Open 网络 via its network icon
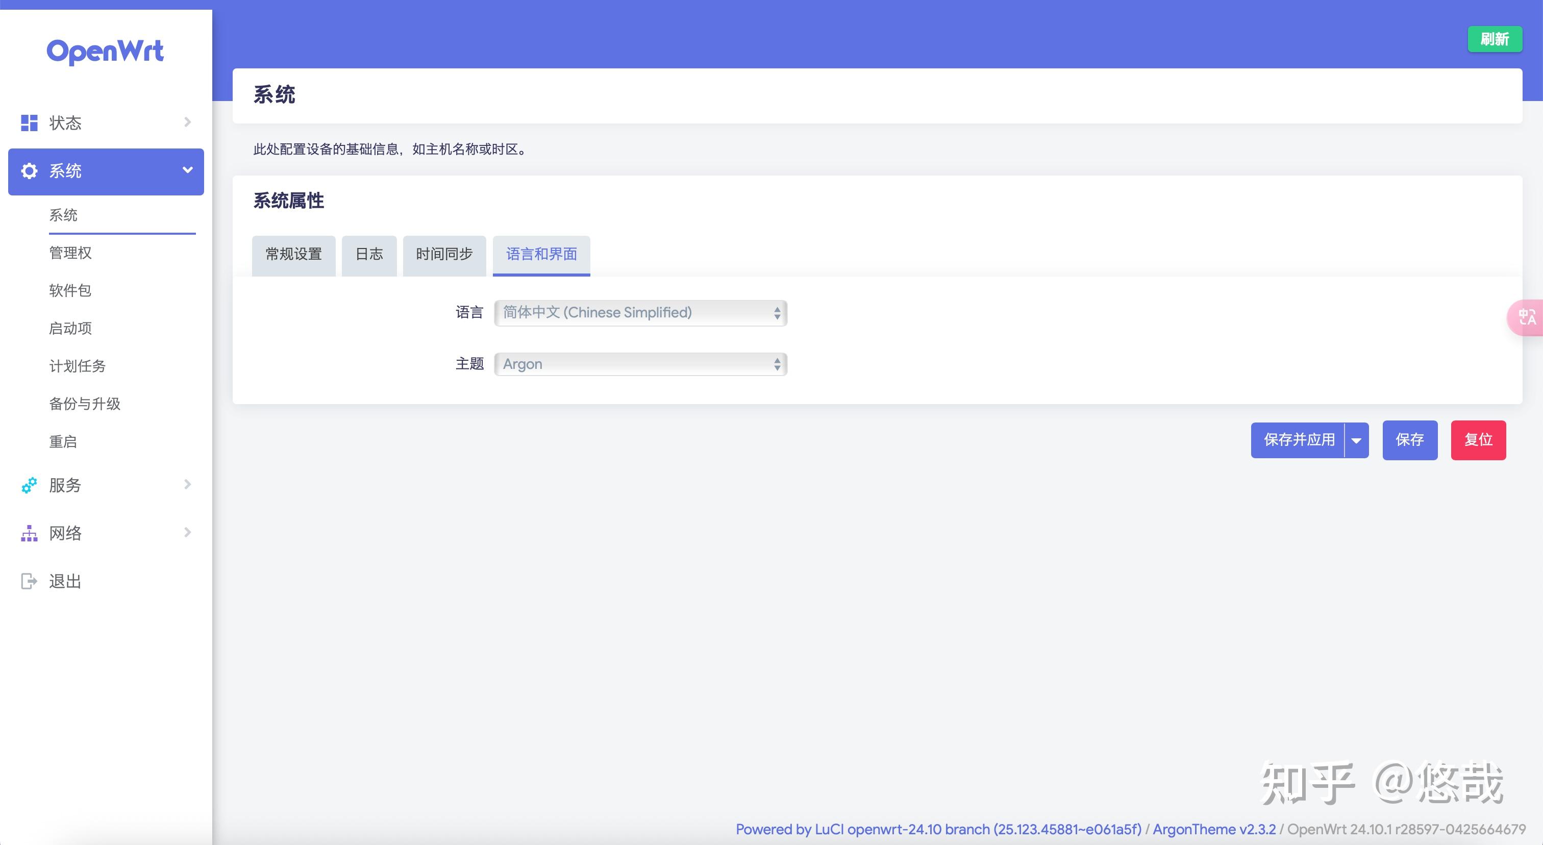This screenshot has width=1543, height=845. (29, 533)
